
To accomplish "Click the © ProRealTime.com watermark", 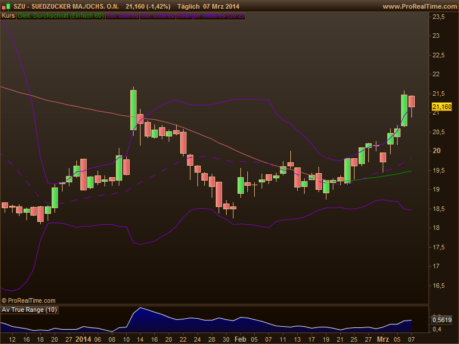I will (x=29, y=300).
